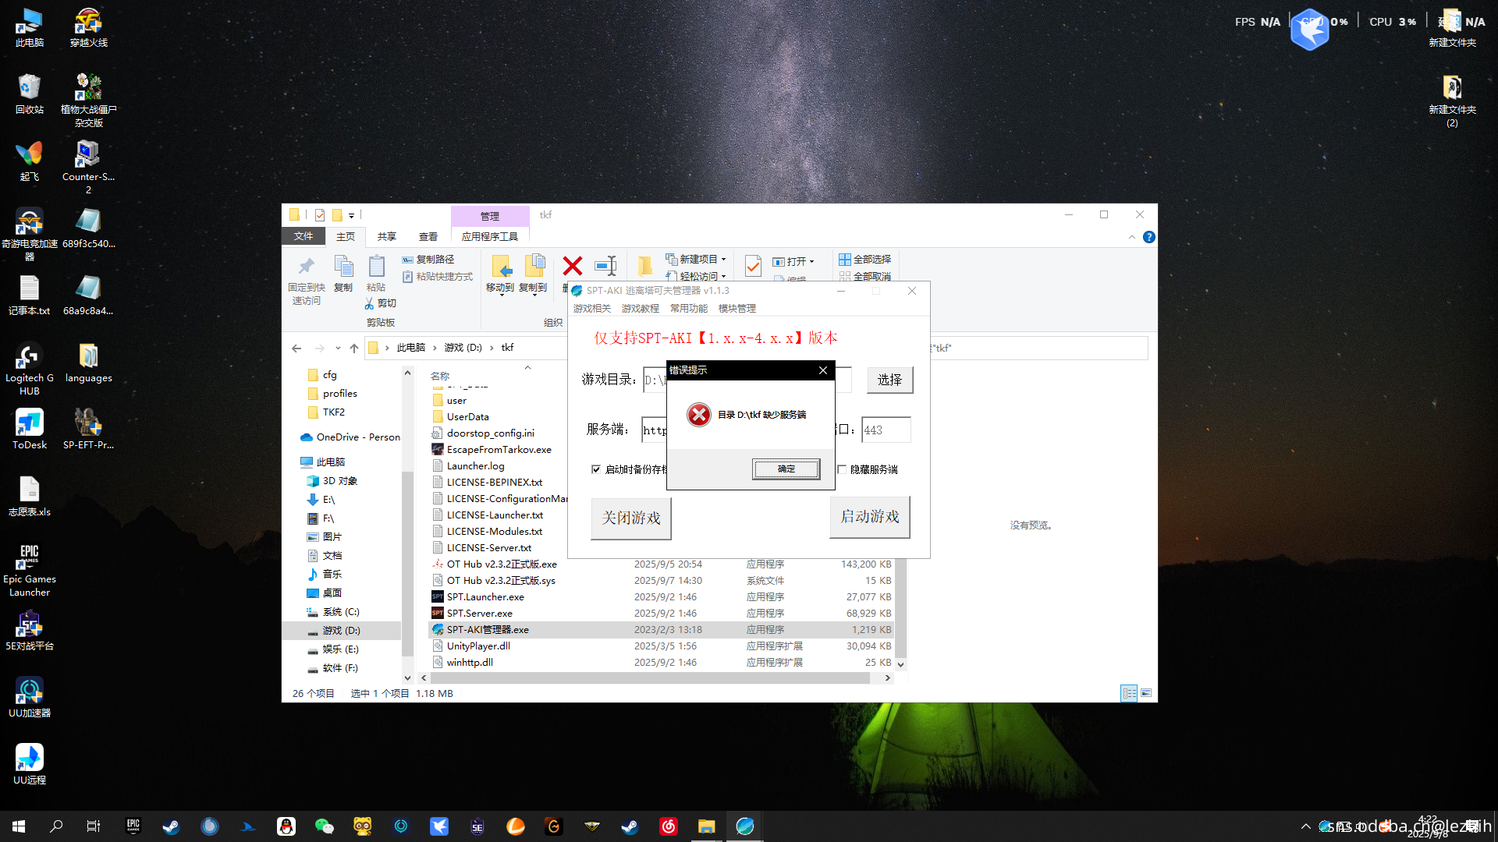Screen dimensions: 1498x842
Task: Open recent locations dropdown arrow
Action: point(338,348)
